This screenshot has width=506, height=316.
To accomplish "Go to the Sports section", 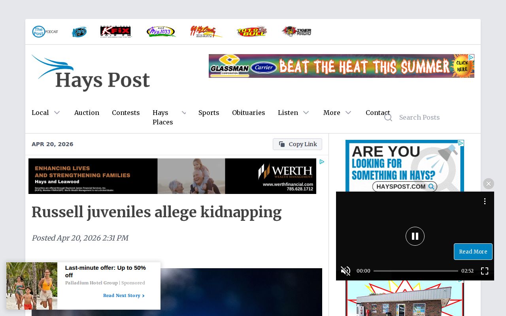I will (209, 113).
